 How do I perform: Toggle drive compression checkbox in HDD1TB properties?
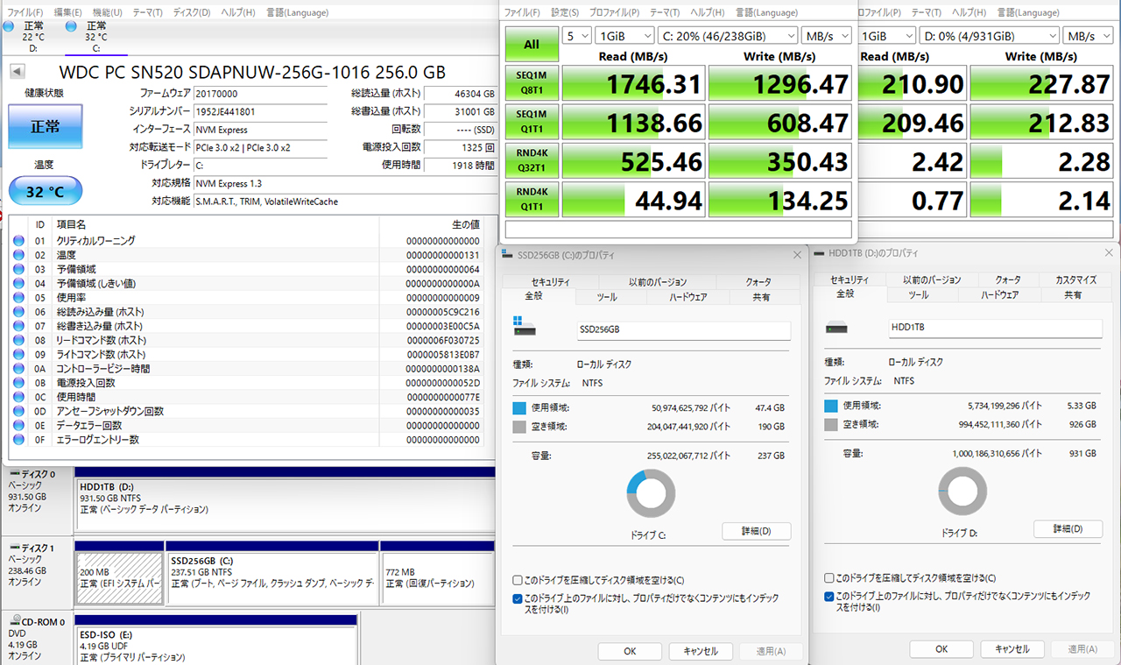click(829, 578)
